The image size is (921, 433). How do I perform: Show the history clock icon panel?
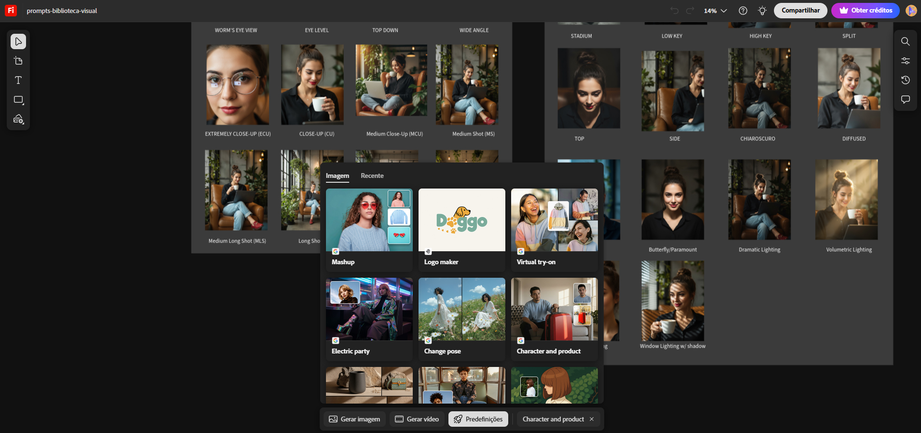(905, 80)
